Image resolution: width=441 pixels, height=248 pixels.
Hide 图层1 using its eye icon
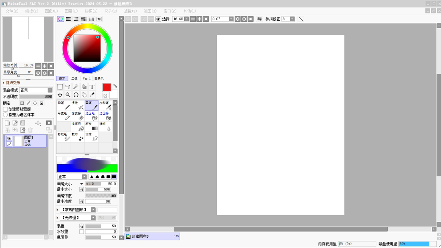[9, 138]
